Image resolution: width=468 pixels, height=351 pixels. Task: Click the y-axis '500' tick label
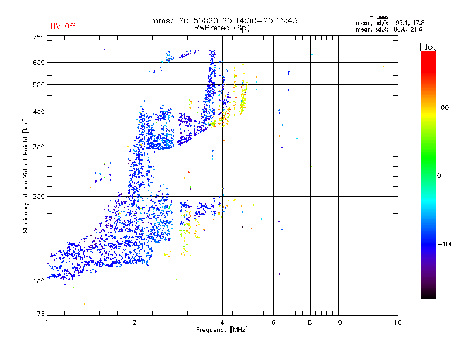click(39, 85)
